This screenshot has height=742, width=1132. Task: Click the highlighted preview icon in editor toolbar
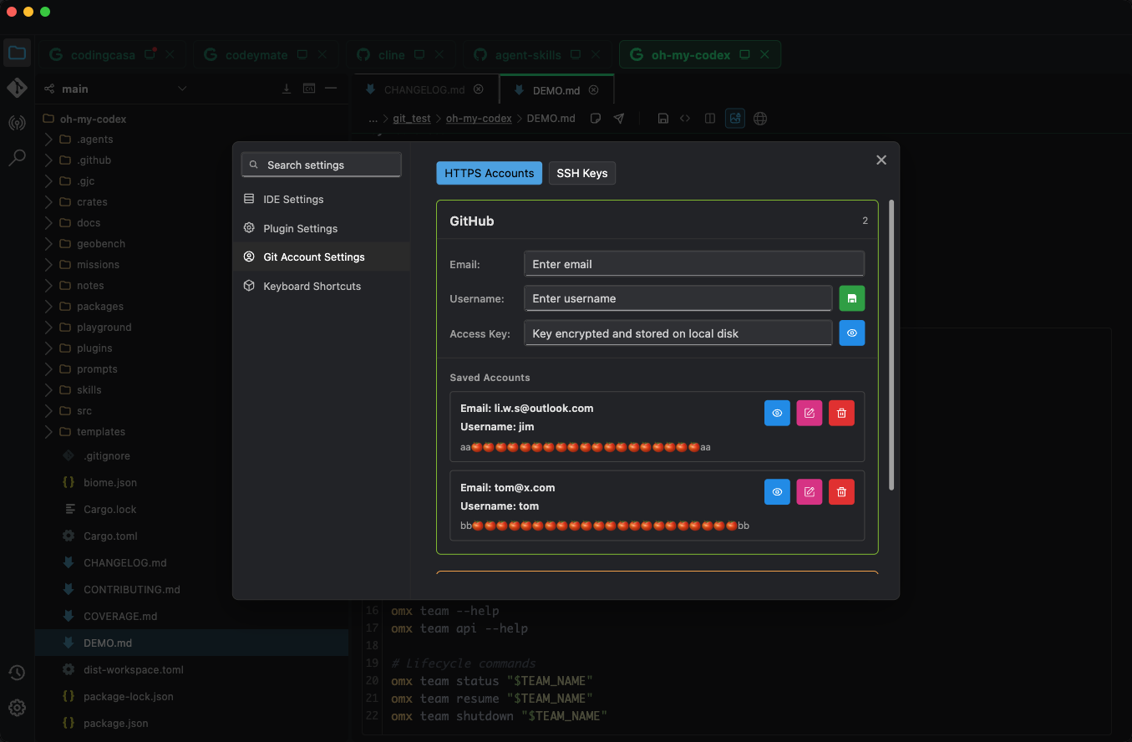[735, 119]
